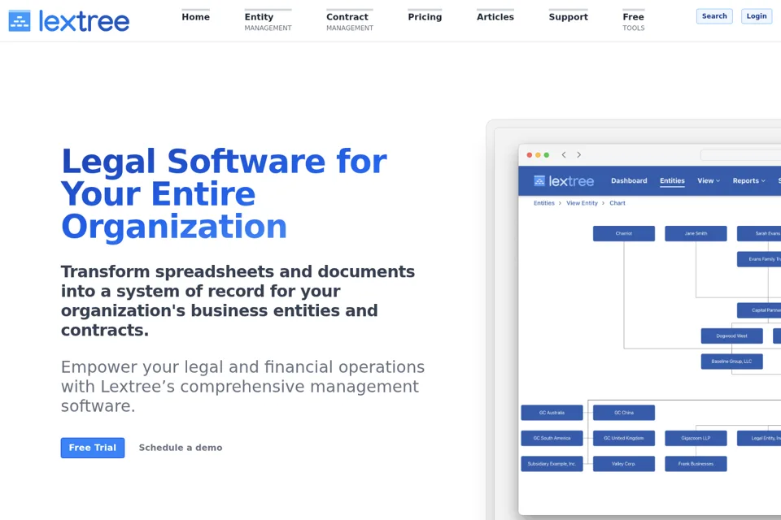The height and width of the screenshot is (520, 781).
Task: Click Schedule a demo link
Action: [x=181, y=448]
